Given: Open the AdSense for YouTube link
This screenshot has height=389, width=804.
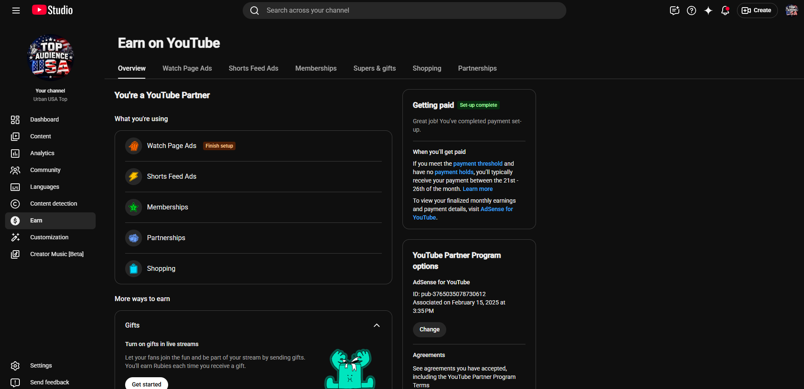Looking at the screenshot, I should tap(463, 213).
